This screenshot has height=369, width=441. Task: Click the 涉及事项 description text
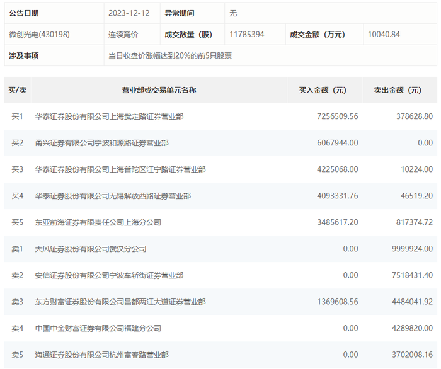pyautogui.click(x=170, y=55)
